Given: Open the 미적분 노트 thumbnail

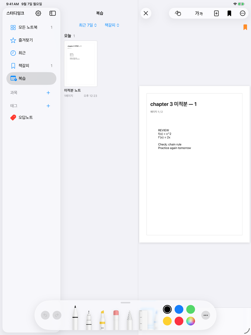Looking at the screenshot, I should tap(81, 64).
